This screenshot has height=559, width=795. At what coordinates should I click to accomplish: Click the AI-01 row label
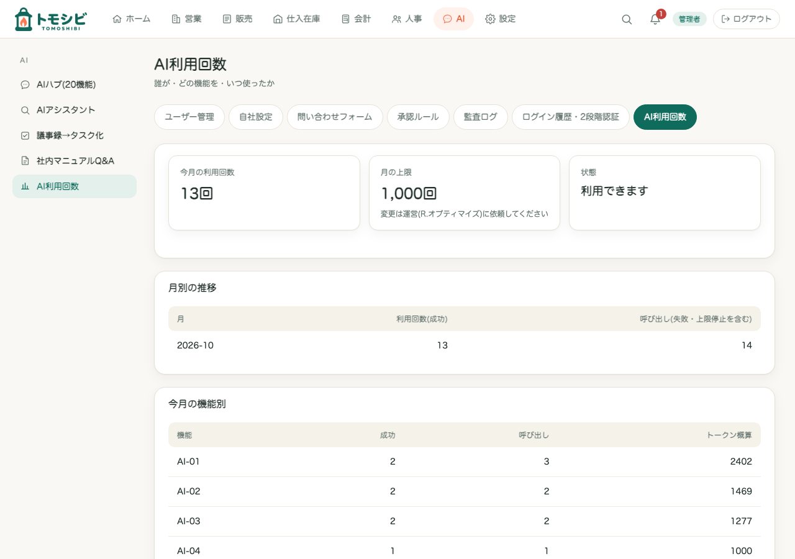[188, 461]
